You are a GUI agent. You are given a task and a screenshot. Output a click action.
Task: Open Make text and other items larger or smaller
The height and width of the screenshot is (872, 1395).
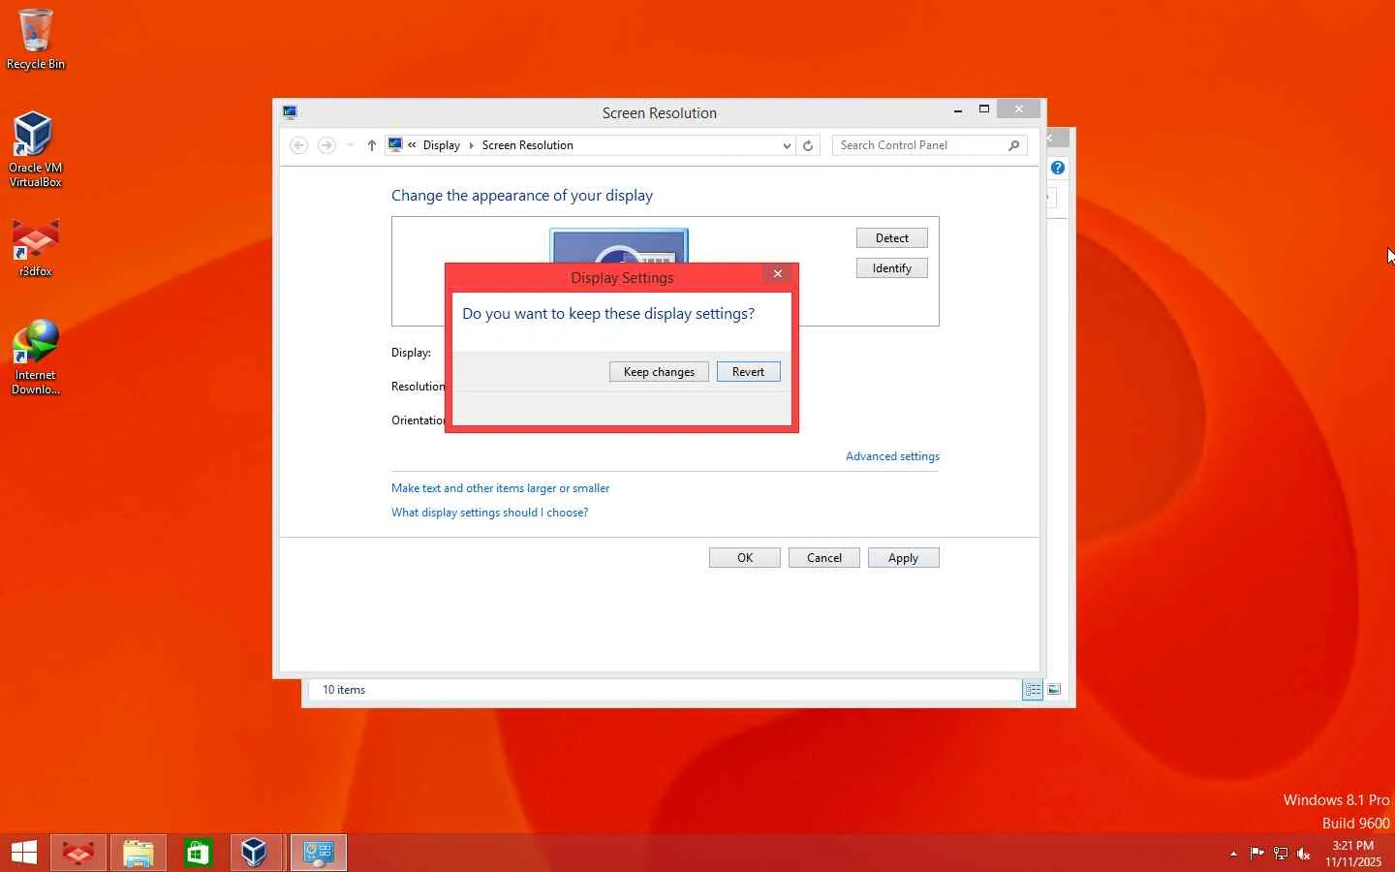click(500, 488)
